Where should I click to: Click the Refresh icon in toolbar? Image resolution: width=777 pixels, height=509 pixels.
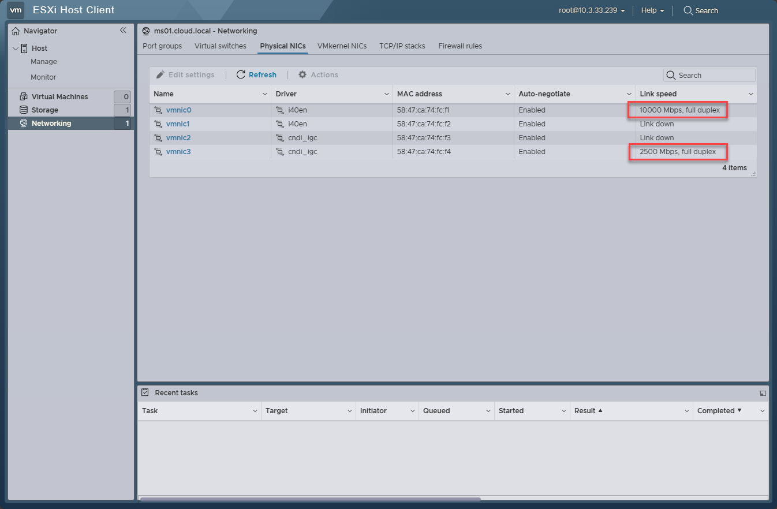click(x=241, y=74)
